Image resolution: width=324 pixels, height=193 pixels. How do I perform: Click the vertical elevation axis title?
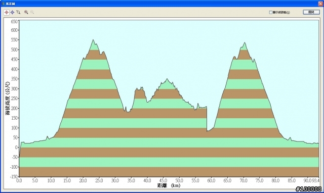[x=8, y=98]
